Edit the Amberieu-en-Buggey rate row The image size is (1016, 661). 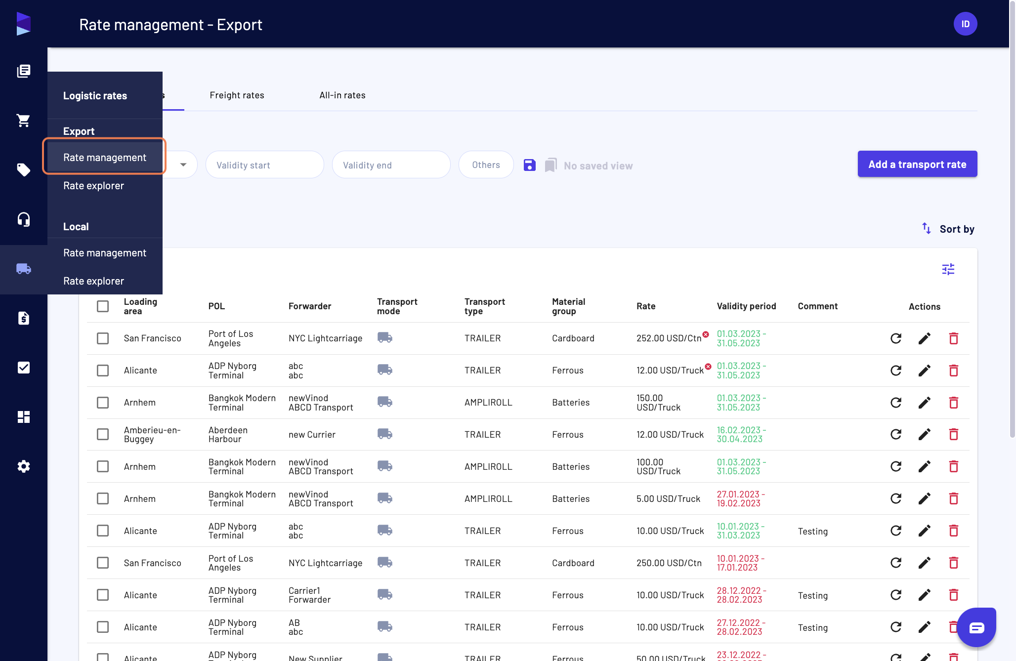tap(925, 434)
